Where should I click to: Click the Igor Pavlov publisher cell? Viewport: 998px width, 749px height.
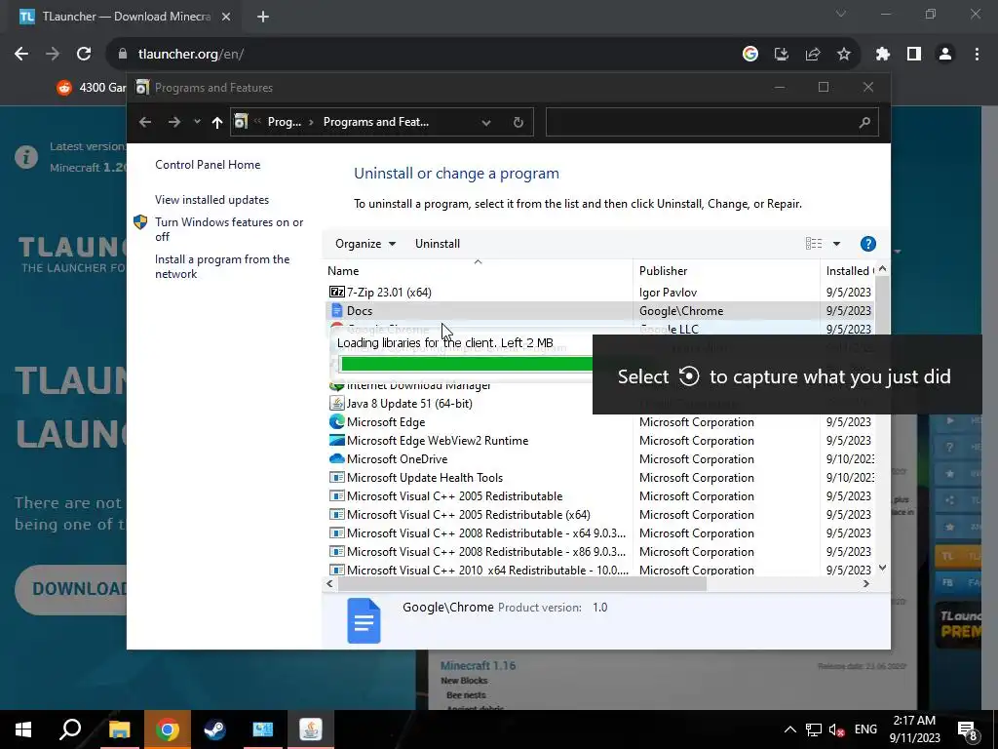coord(668,293)
